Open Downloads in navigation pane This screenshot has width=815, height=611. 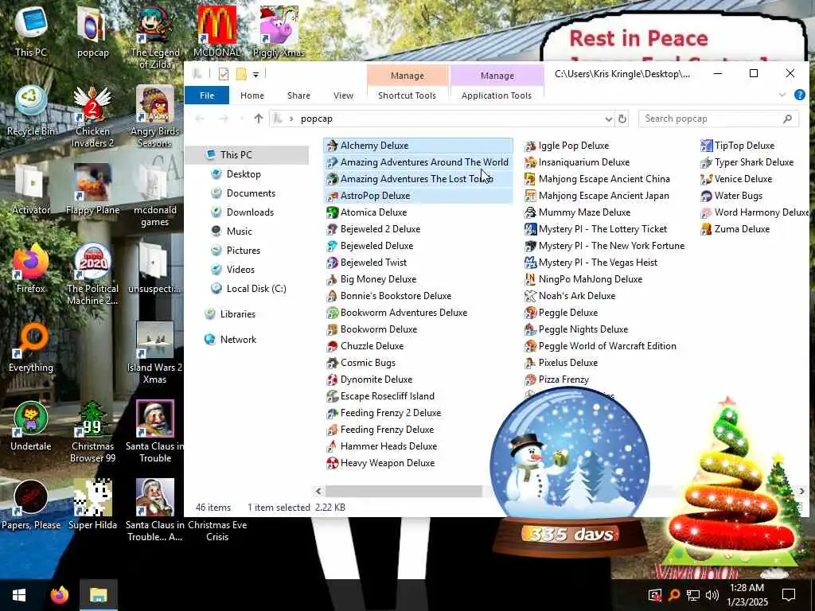249,212
